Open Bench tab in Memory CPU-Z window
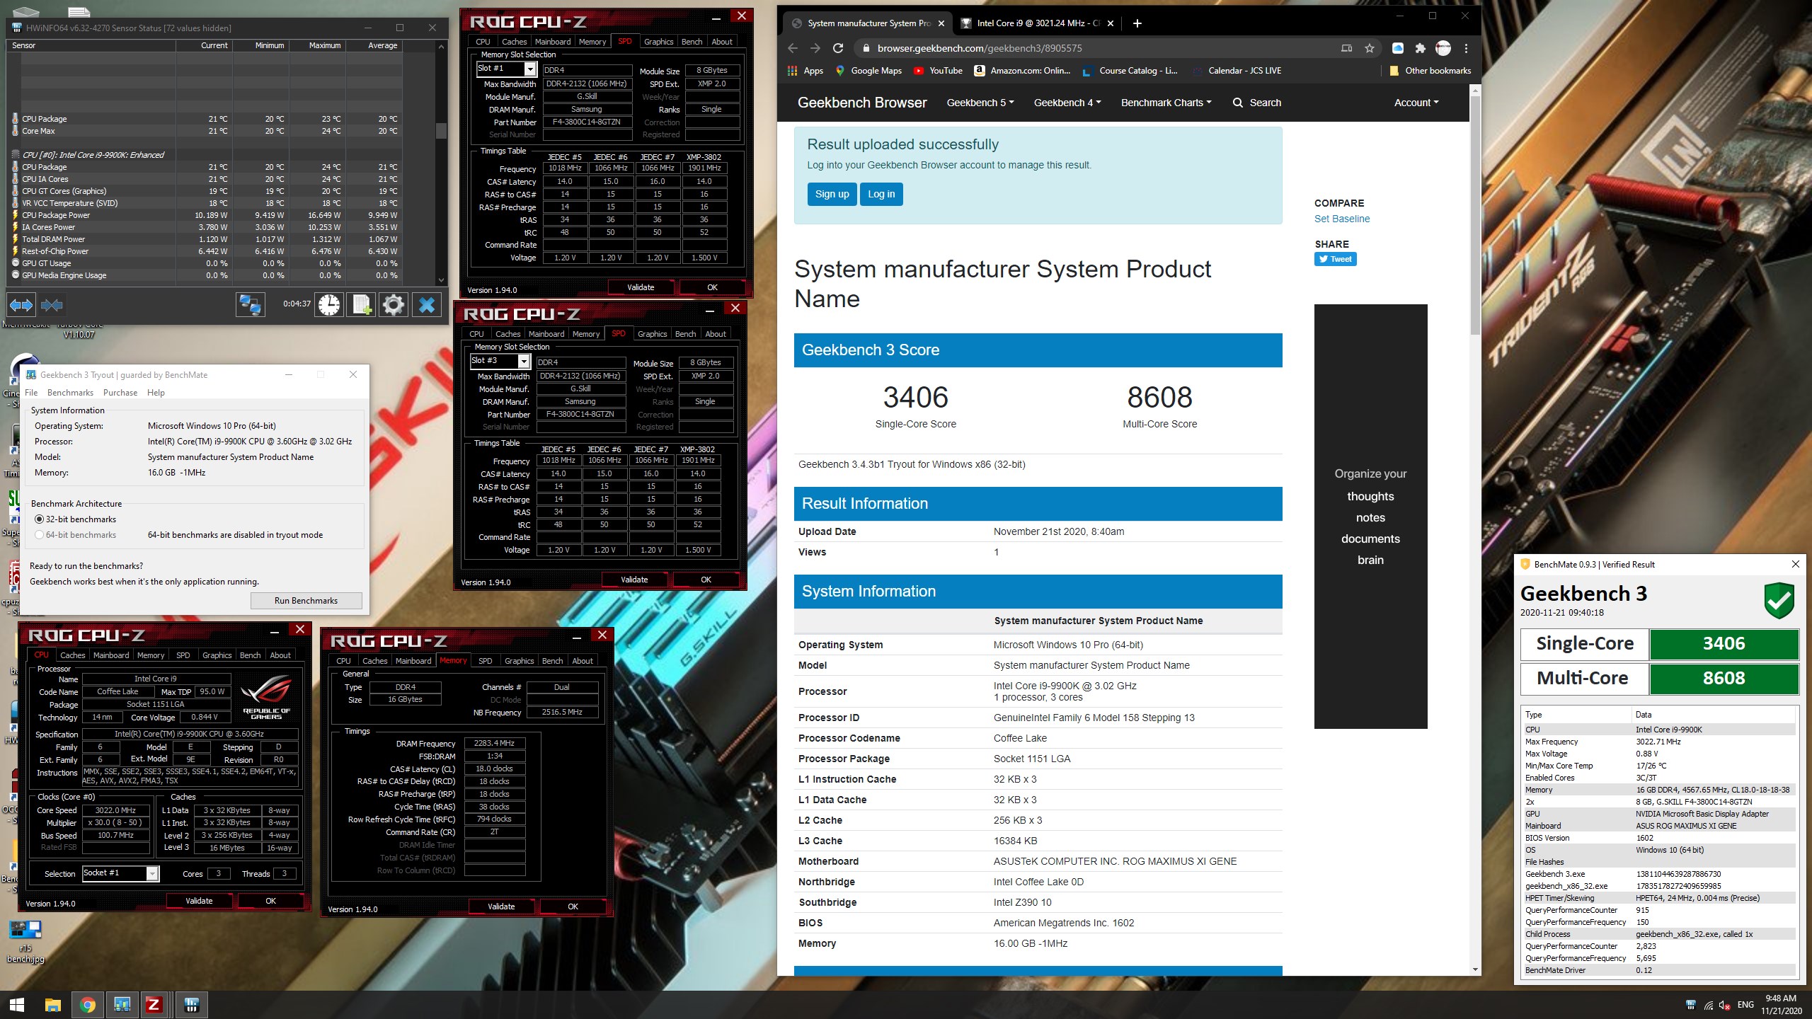Screen dimensions: 1812x1019 tap(552, 661)
